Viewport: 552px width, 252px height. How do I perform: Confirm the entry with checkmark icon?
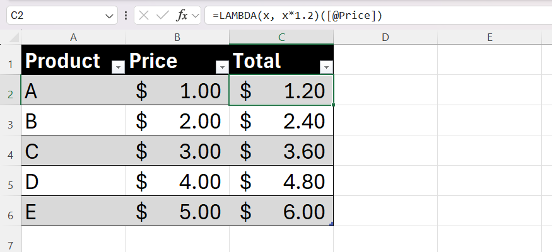[162, 16]
